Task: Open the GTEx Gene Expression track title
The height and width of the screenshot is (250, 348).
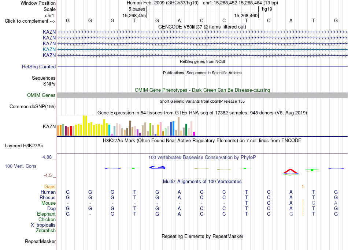Action: click(202, 113)
